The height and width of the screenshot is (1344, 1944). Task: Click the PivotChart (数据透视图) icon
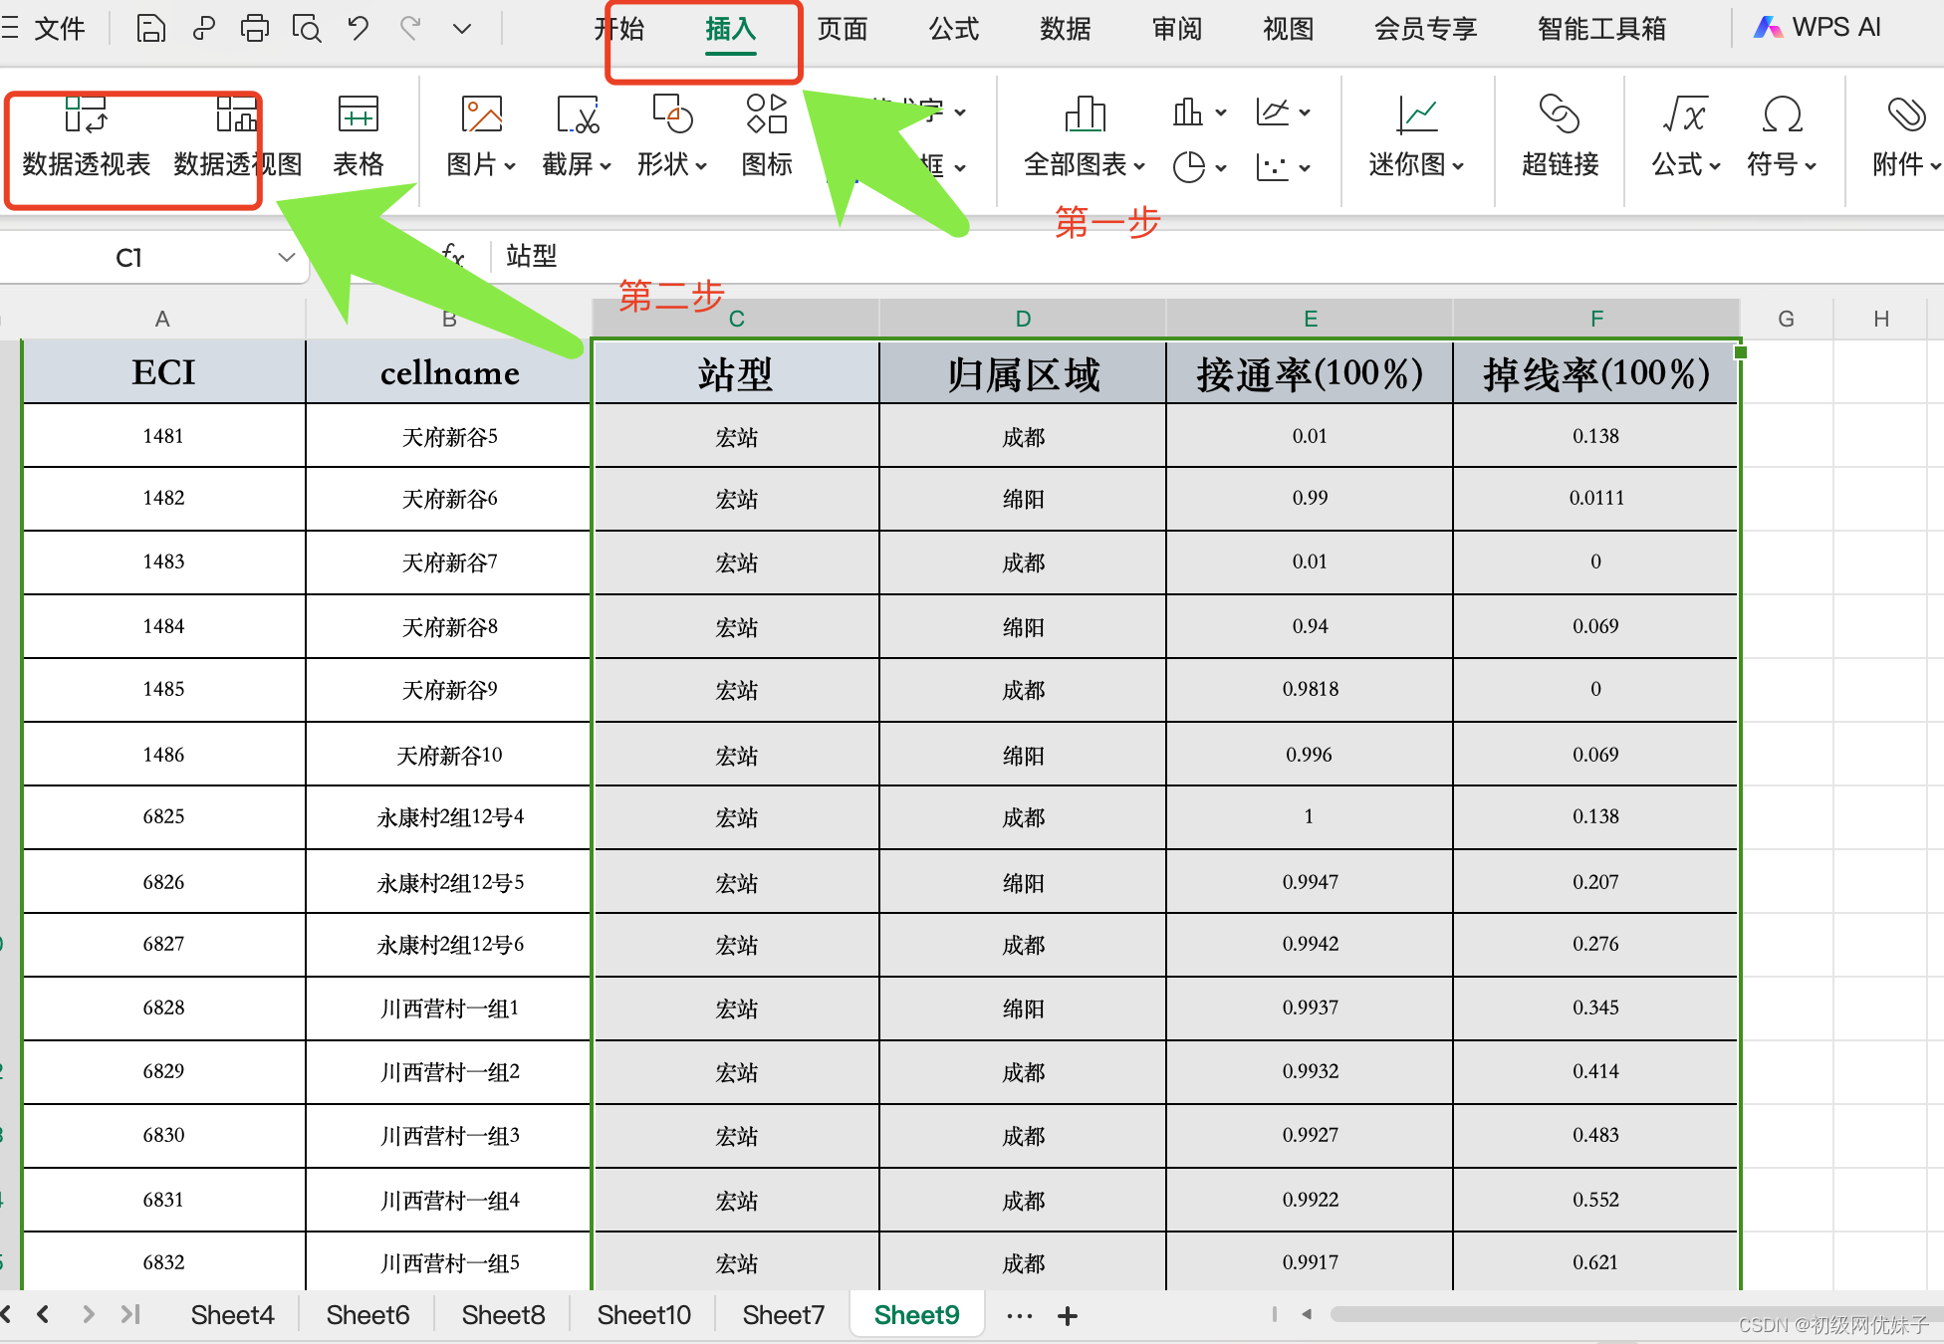[x=237, y=115]
